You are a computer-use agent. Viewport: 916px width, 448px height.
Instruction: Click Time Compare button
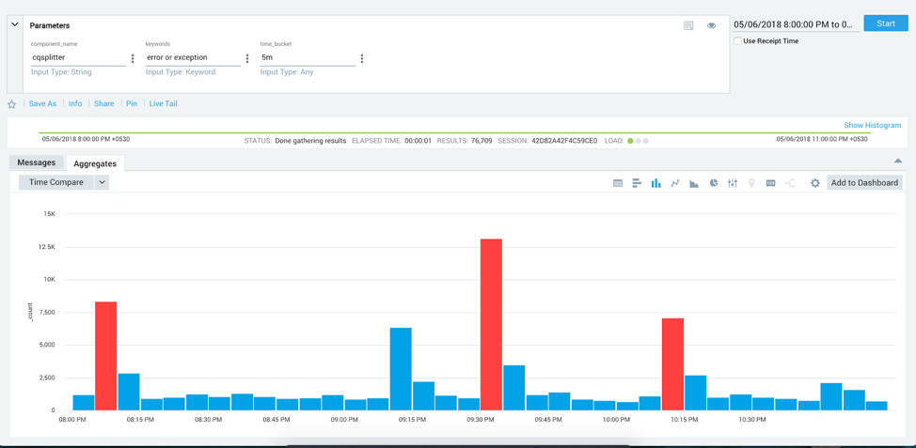pyautogui.click(x=56, y=182)
